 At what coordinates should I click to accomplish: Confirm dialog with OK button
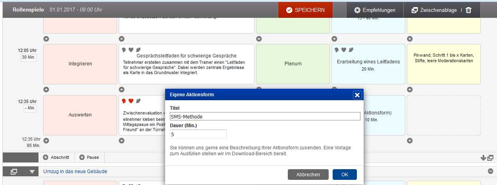coord(344,174)
